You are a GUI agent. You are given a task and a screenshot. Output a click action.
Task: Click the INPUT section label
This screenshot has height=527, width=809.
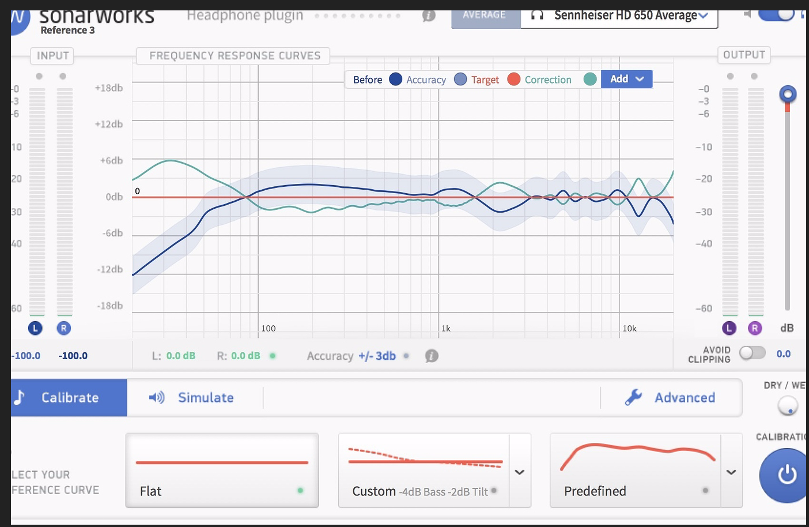[52, 56]
